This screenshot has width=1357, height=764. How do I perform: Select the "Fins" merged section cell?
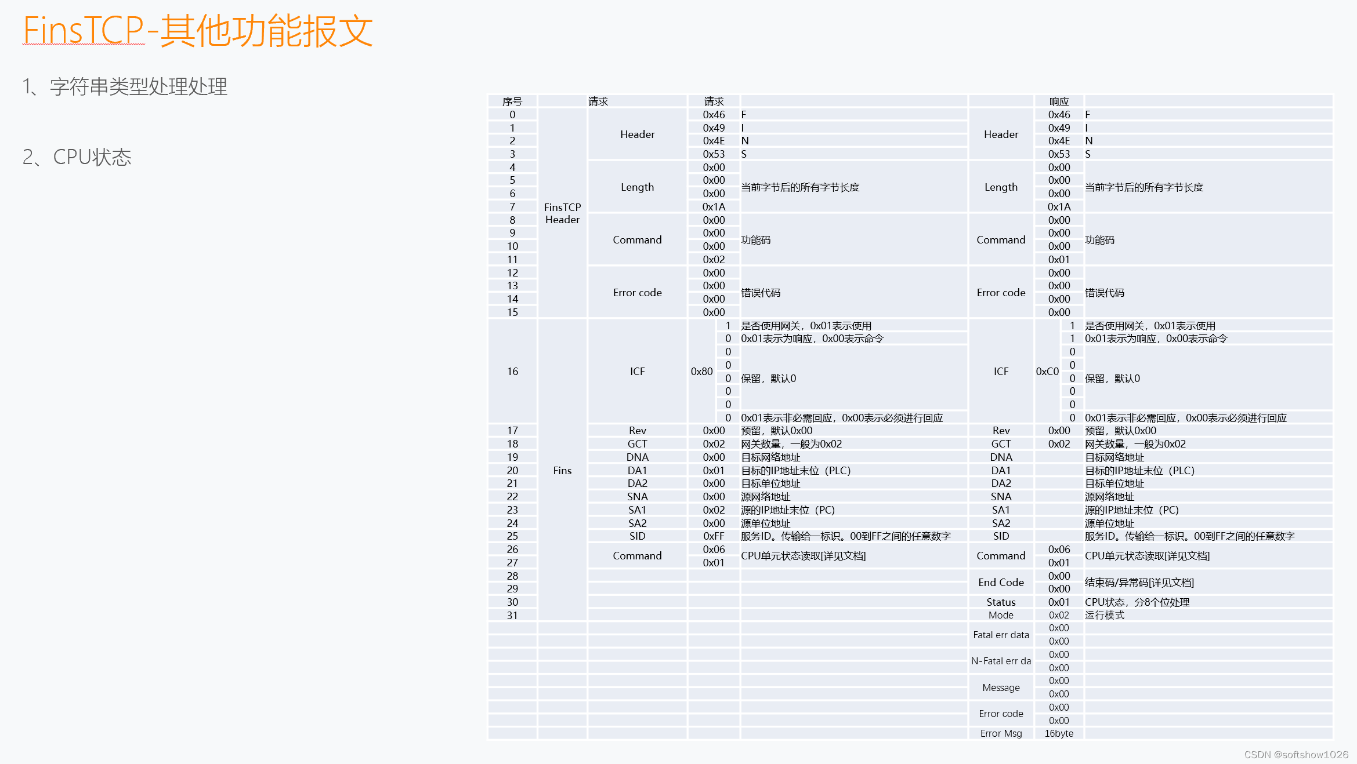[x=562, y=471]
